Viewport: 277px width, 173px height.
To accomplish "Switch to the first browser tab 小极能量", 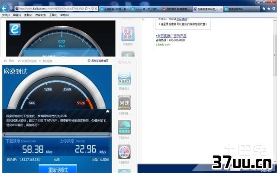I will tap(115, 9).
